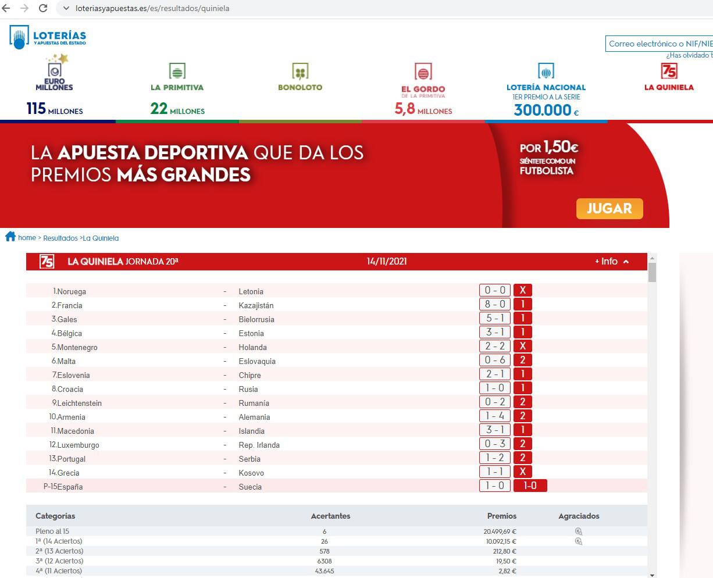Image resolution: width=713 pixels, height=578 pixels.
Task: View winners magnifier for 14 Aciertos
Action: tap(578, 541)
